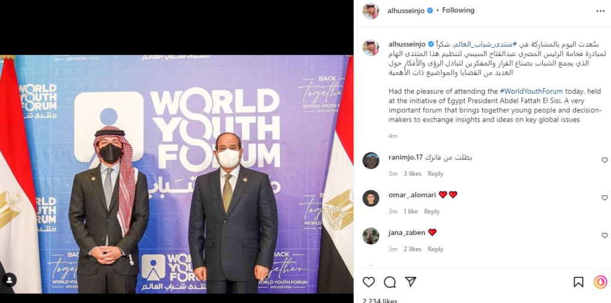Save the post with the bookmark icon
The image size is (611, 303).
(579, 282)
